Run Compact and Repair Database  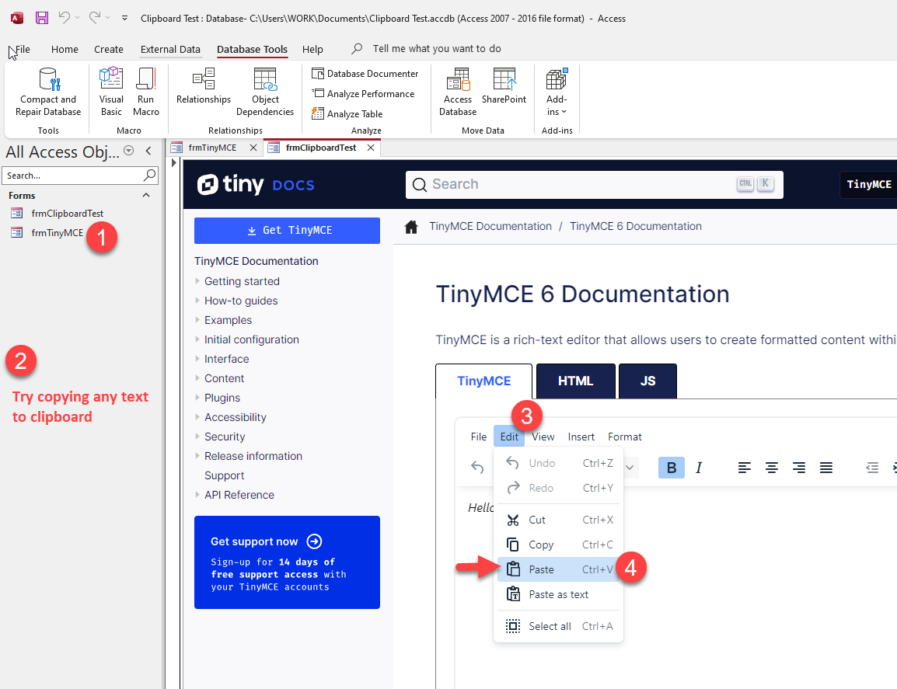coord(48,92)
